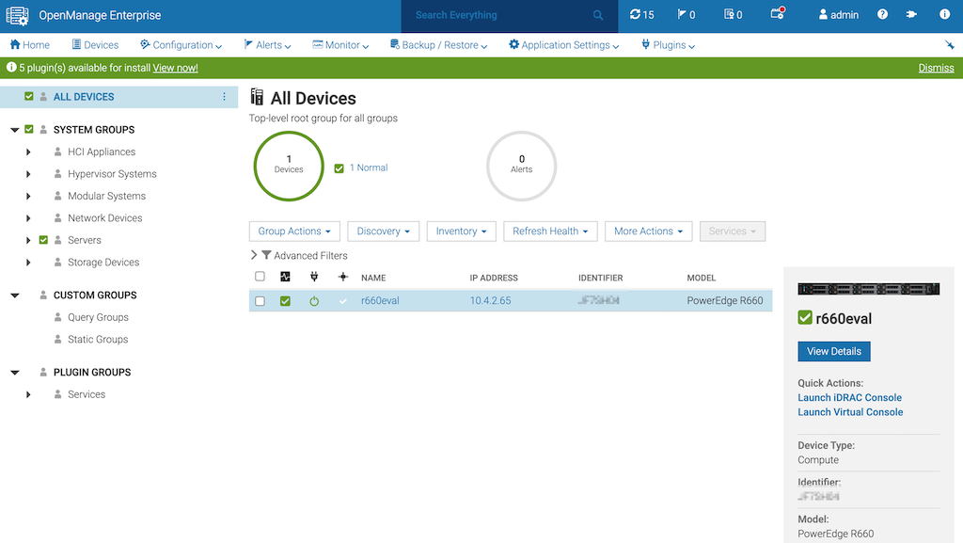
Task: Toggle the Servers group green checkbox
Action: click(43, 240)
